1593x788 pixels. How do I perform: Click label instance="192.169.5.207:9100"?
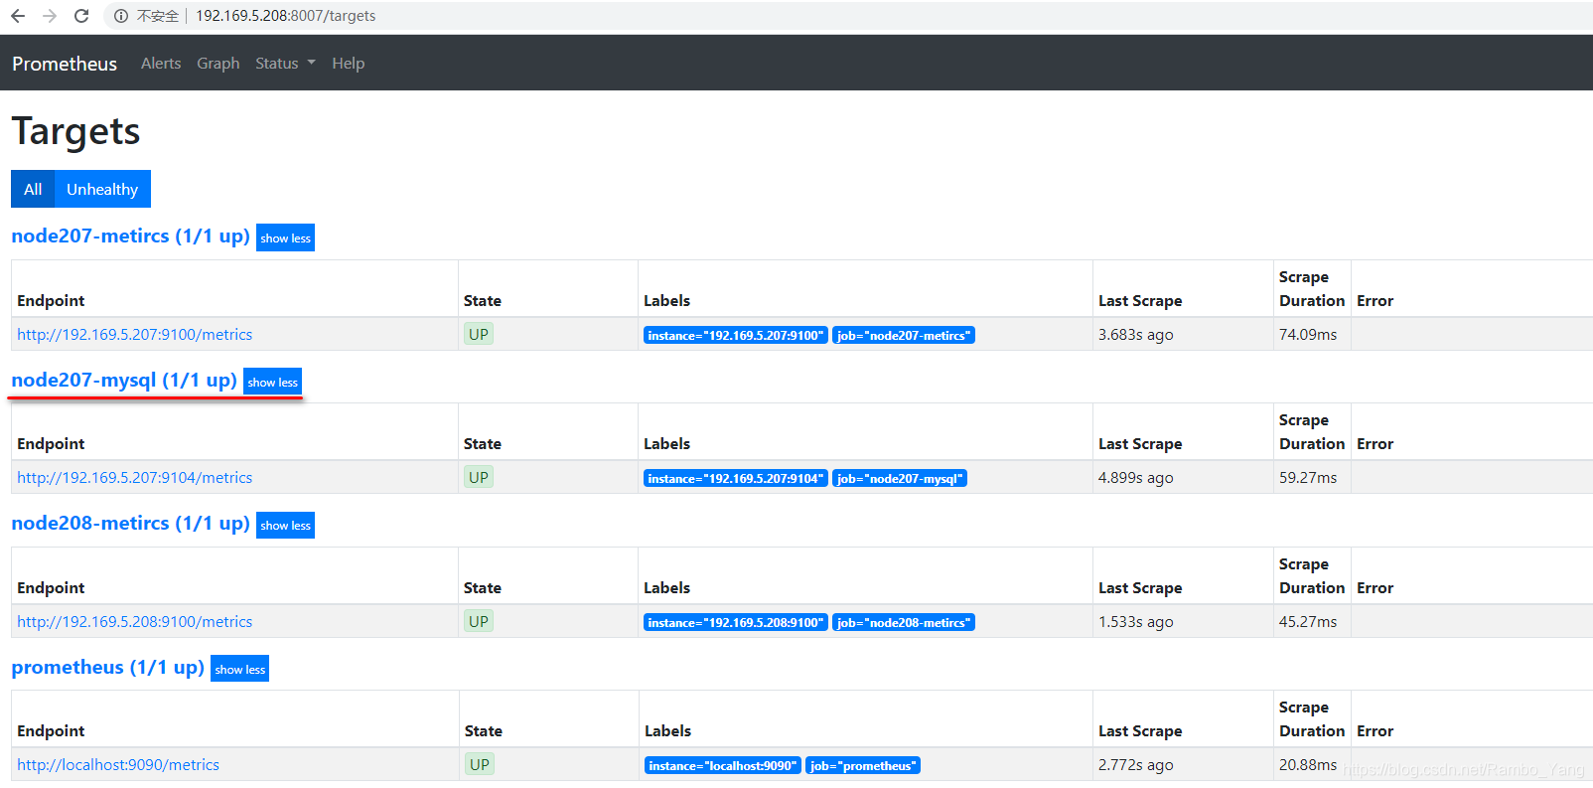pyautogui.click(x=736, y=336)
